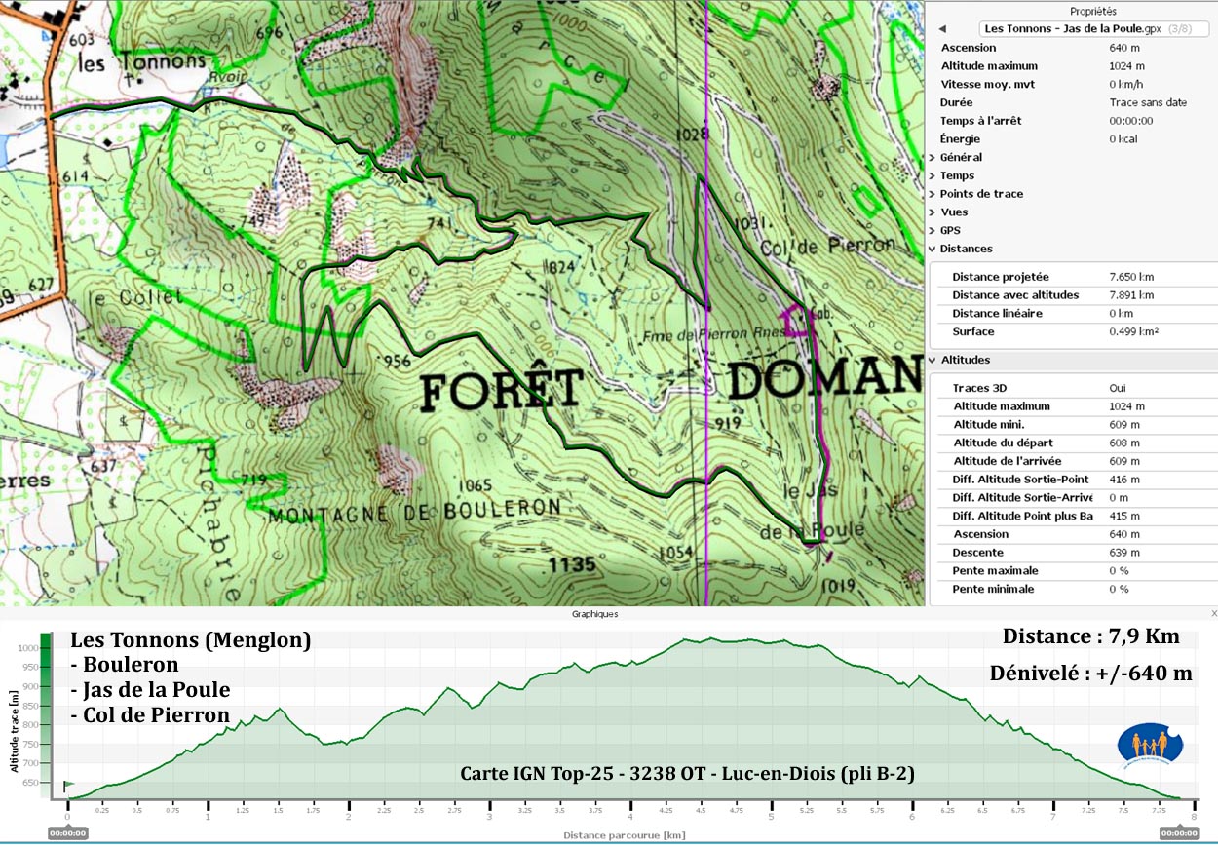This screenshot has height=847, width=1218.
Task: Click the Oui value for Traces 3D
Action: 1118,388
